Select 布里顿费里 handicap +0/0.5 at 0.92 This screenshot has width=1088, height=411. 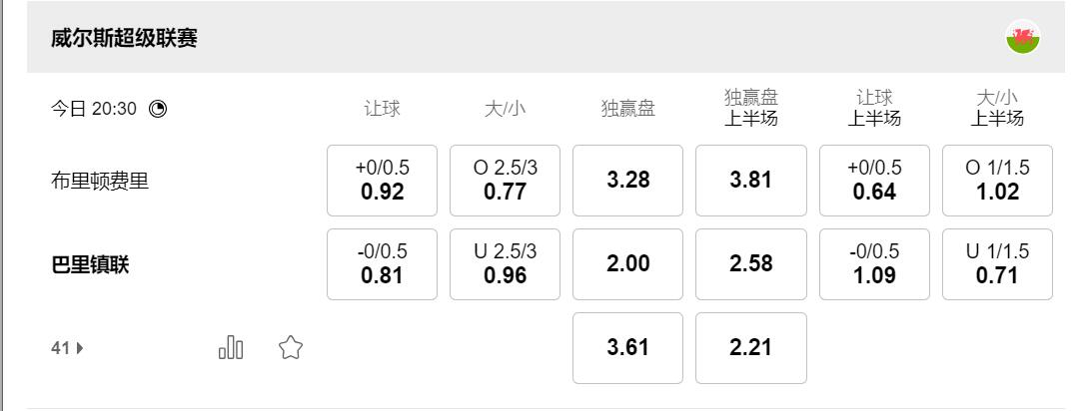[x=382, y=181]
